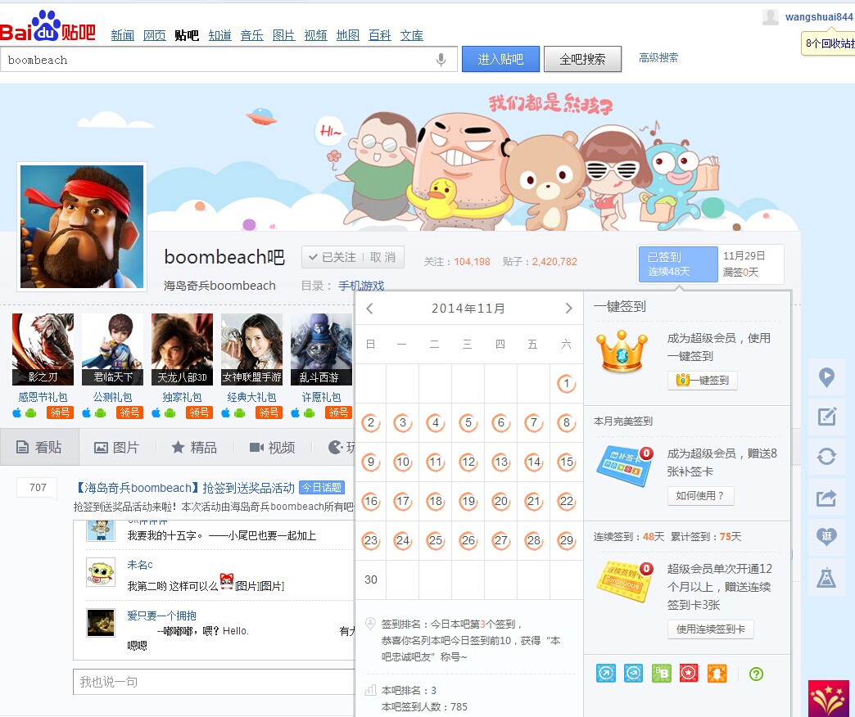Click 领号 button under 感恩节礼包

(60, 413)
